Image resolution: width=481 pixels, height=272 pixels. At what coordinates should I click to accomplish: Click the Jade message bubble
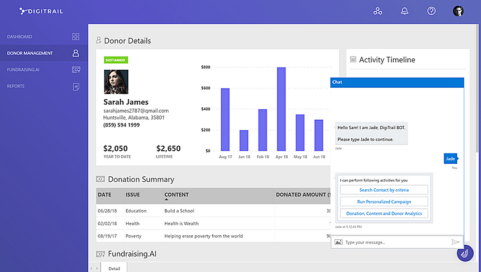pos(450,159)
